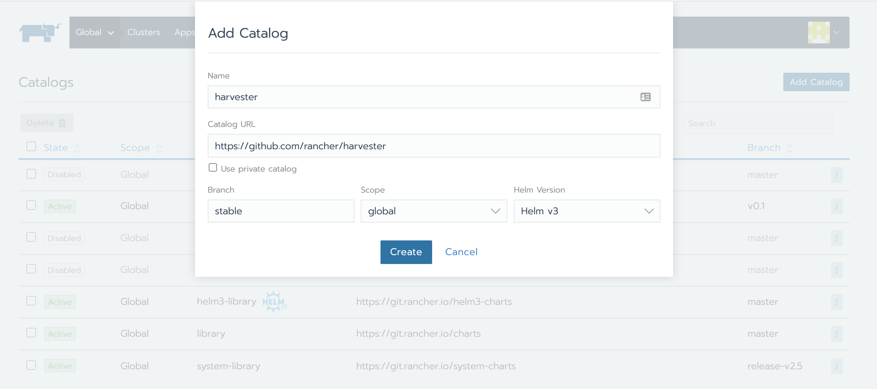
Task: Open row actions menu for library catalog
Action: pos(836,334)
